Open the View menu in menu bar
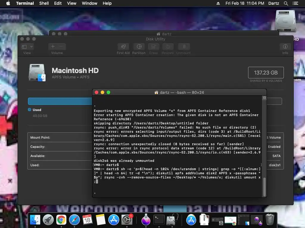The image size is (305, 228). tap(71, 3)
